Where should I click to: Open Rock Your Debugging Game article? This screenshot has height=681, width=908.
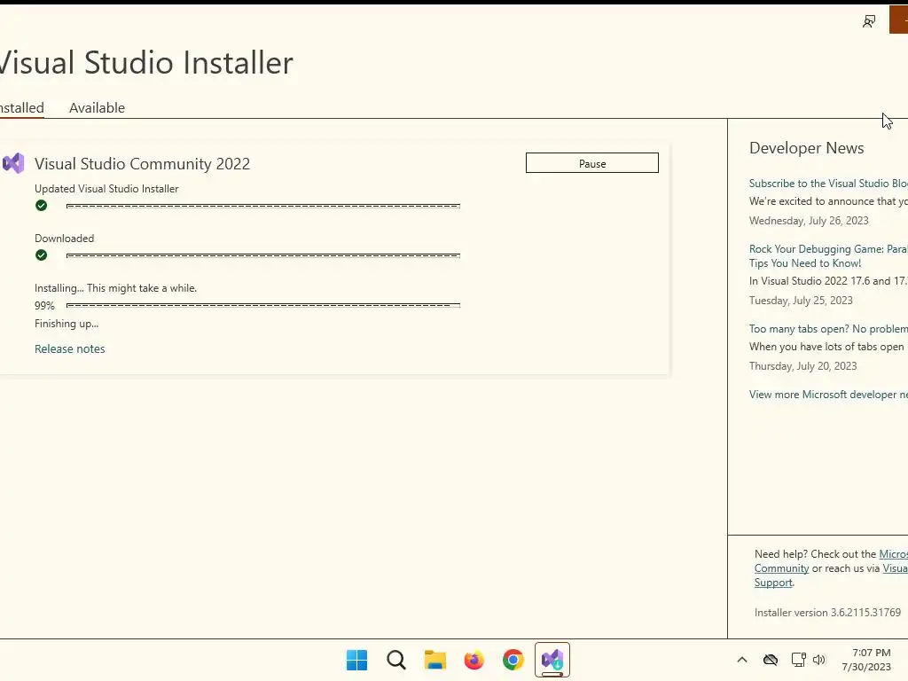[x=828, y=256]
